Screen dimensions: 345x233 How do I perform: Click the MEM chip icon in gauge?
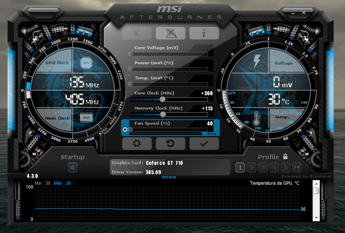click(x=86, y=118)
